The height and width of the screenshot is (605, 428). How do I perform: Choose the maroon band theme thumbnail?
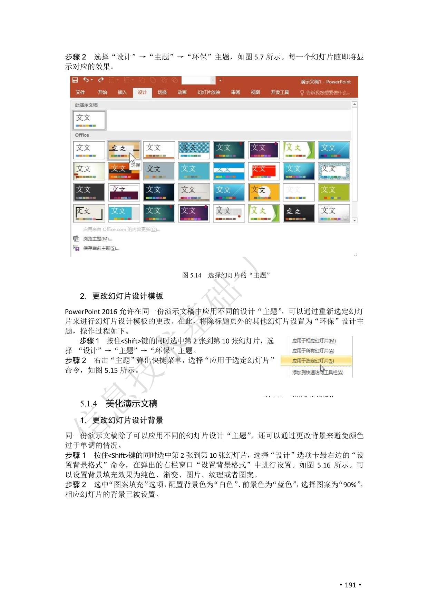(124, 192)
